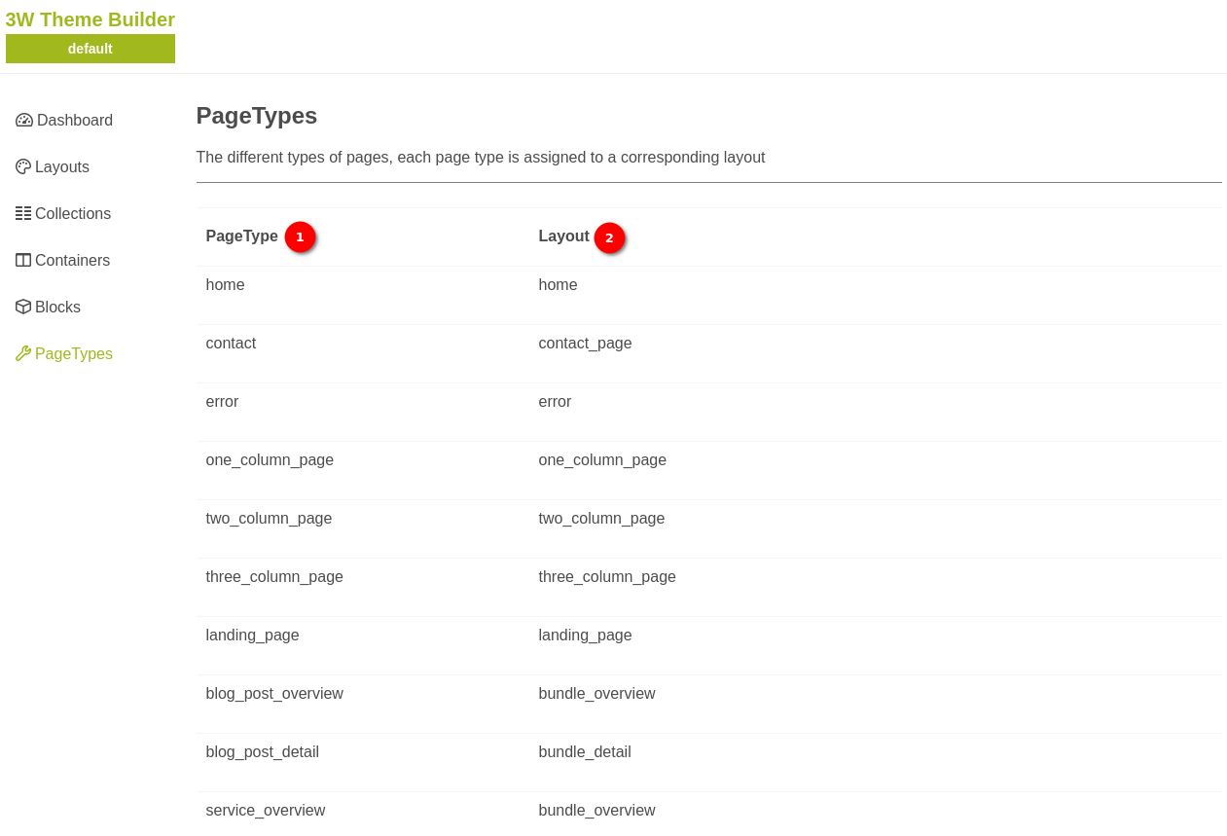Screen dimensions: 1227x836
Task: Click the Blocks cube icon
Action: (x=23, y=308)
